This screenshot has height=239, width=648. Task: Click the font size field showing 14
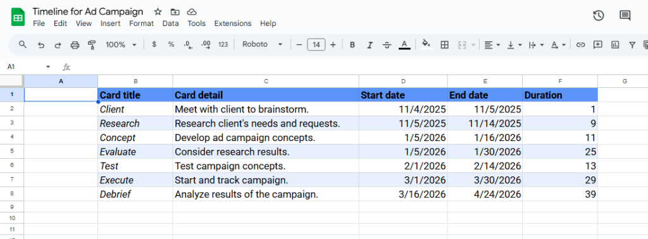[316, 45]
